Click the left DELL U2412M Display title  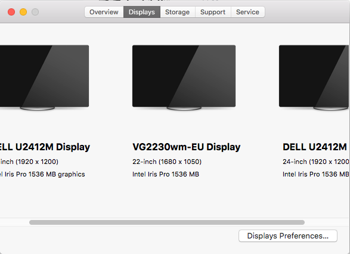45,147
